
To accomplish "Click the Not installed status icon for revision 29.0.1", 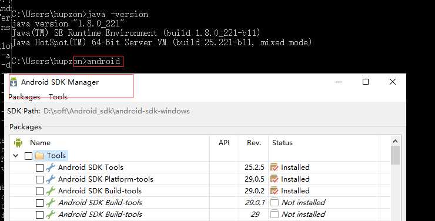I will 275,202.
